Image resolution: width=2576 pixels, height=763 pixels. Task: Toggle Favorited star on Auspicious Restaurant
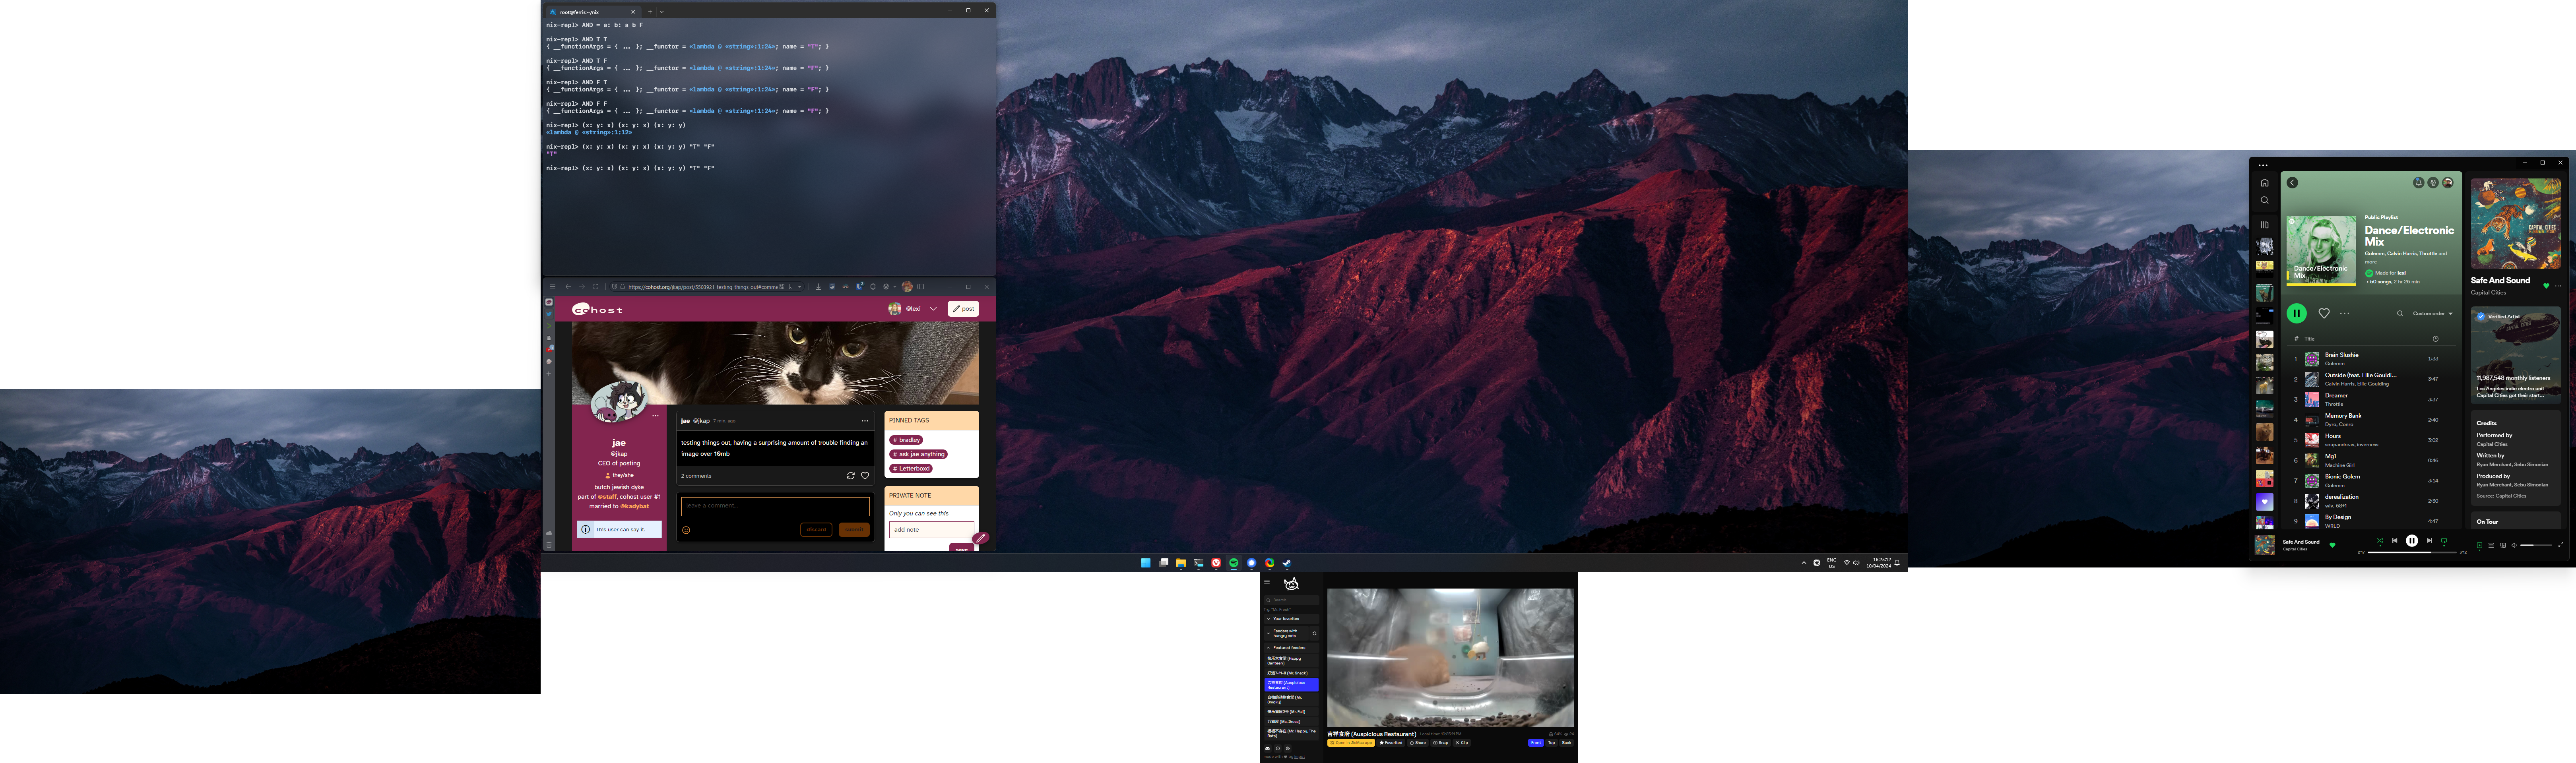pos(1390,743)
